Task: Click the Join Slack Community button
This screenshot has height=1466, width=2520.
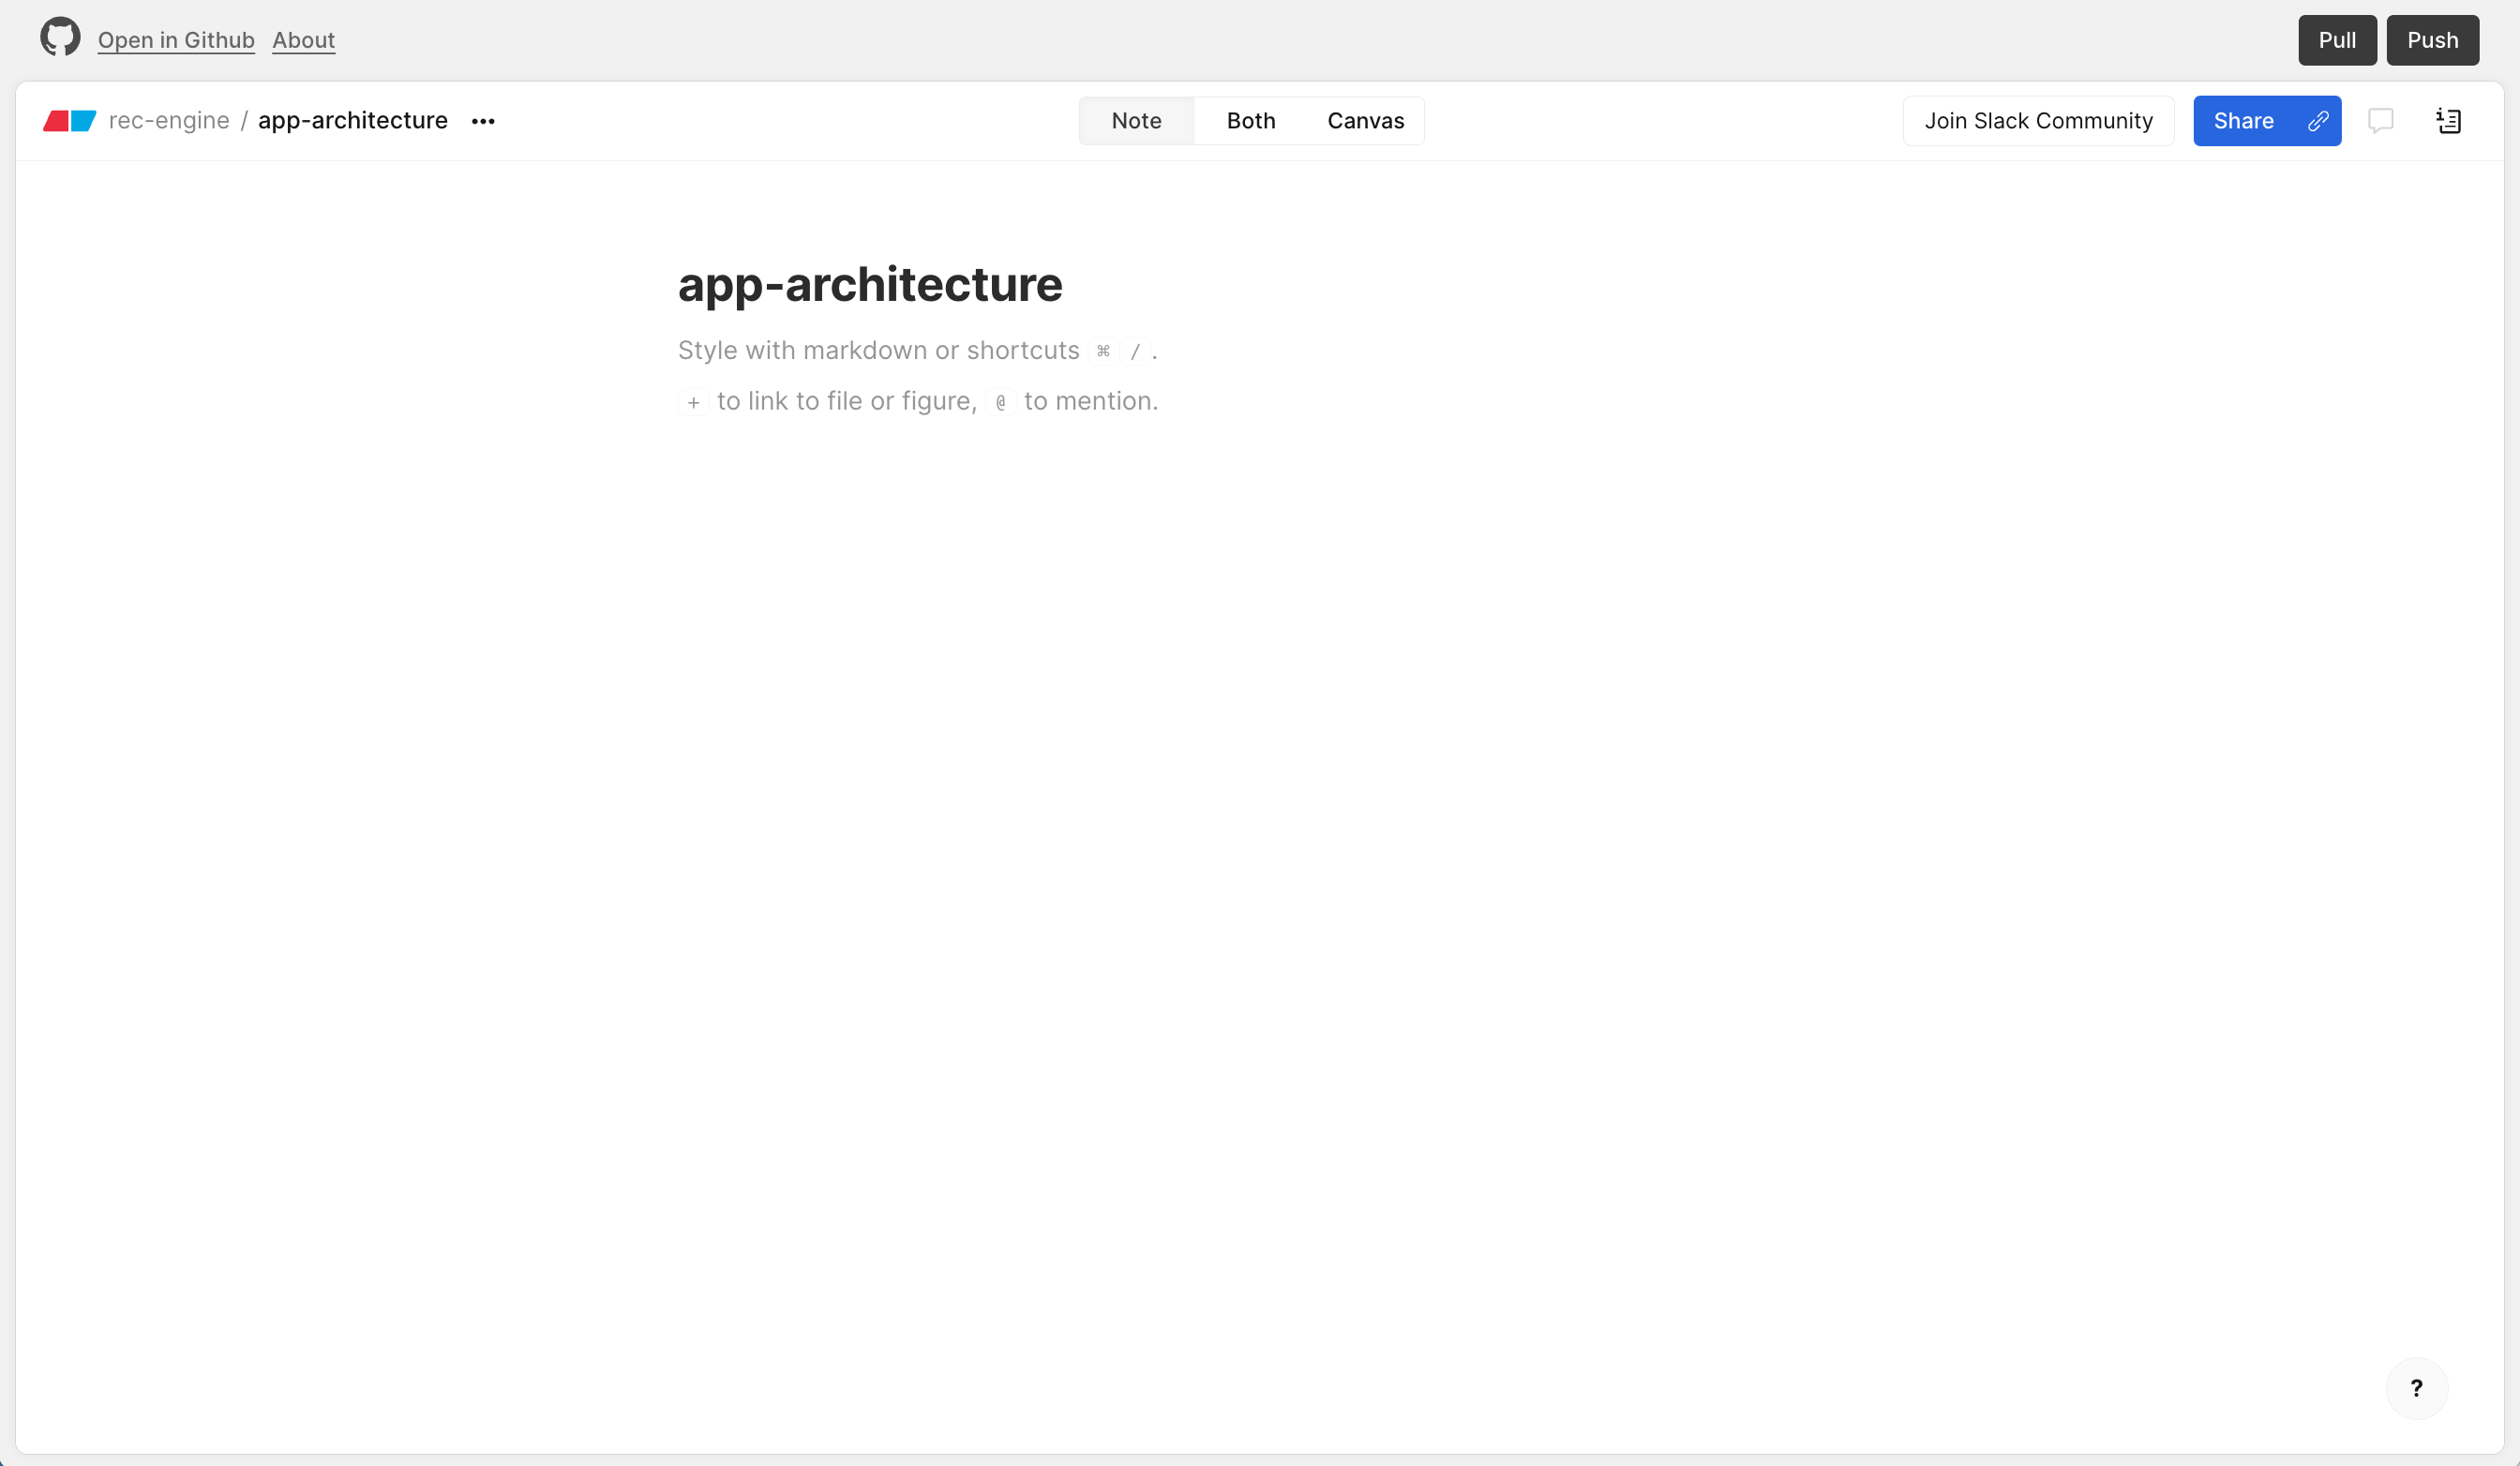Action: (x=2038, y=121)
